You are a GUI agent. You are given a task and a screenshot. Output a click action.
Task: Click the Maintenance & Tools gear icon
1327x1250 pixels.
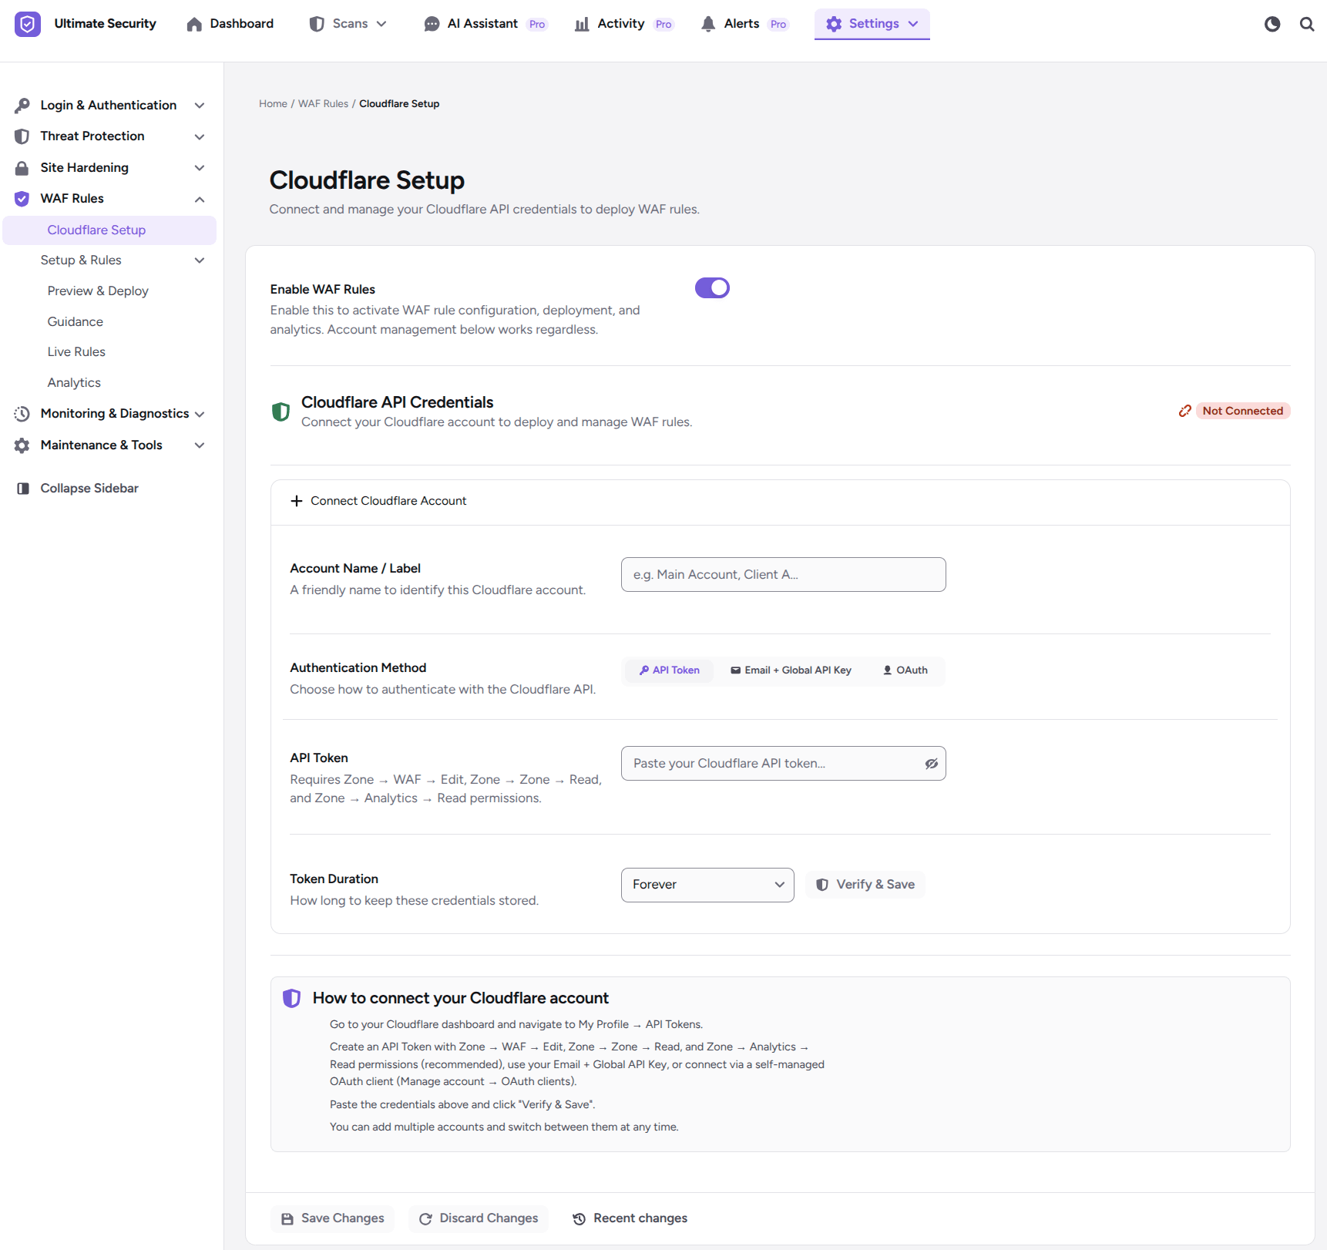pyautogui.click(x=22, y=445)
